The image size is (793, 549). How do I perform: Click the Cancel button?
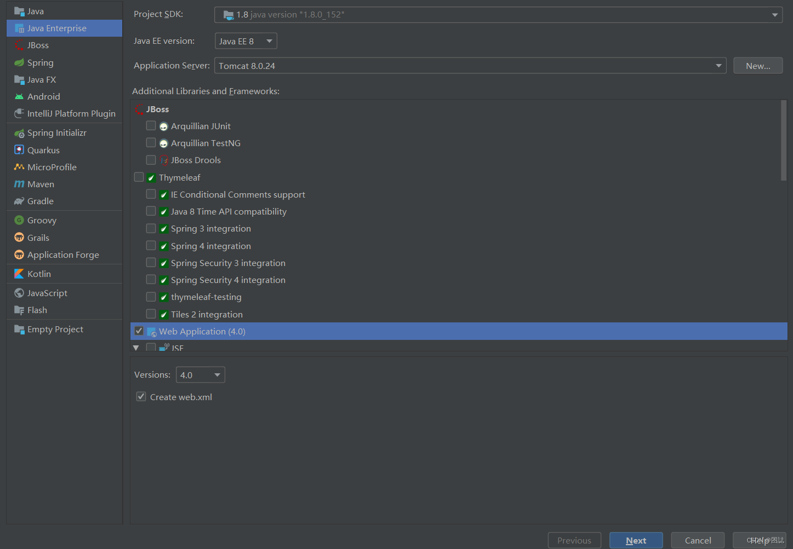698,540
